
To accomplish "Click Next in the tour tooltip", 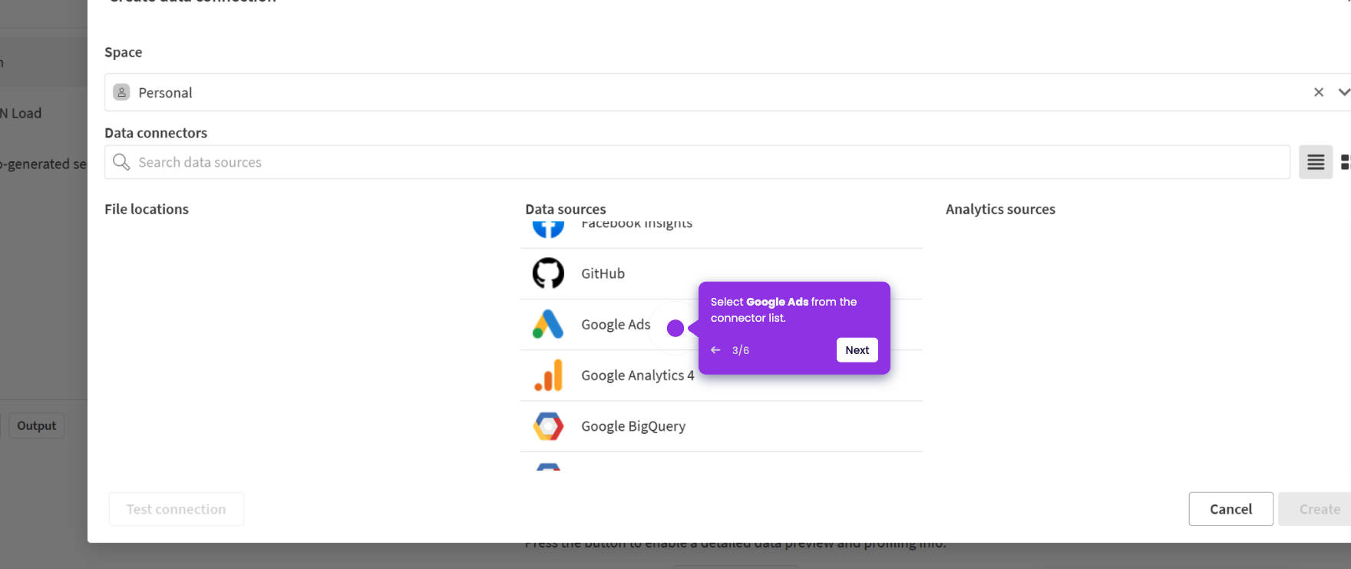I will pyautogui.click(x=857, y=350).
